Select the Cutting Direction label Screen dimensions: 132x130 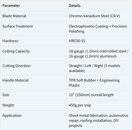[16, 66]
